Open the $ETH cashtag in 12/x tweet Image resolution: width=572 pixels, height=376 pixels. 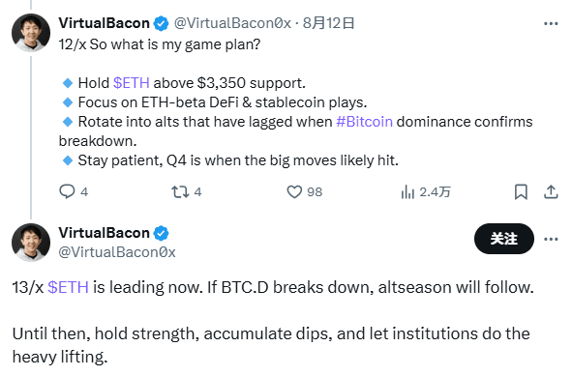tap(132, 83)
